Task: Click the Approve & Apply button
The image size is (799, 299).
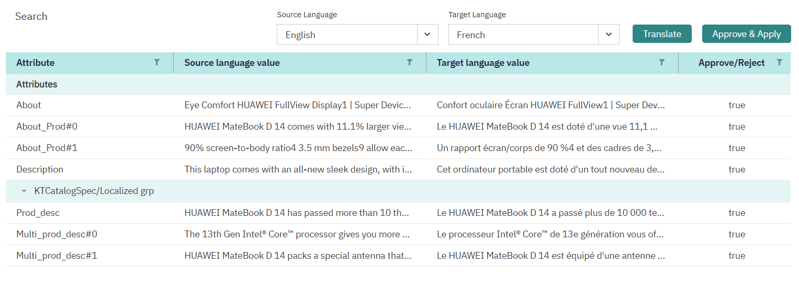Action: [747, 34]
